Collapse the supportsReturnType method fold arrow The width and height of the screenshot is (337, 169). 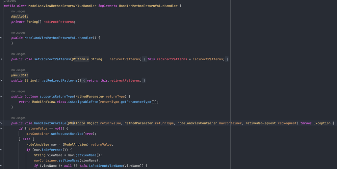1,97
